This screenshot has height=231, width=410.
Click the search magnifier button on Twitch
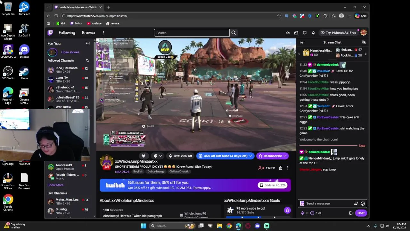(x=234, y=33)
